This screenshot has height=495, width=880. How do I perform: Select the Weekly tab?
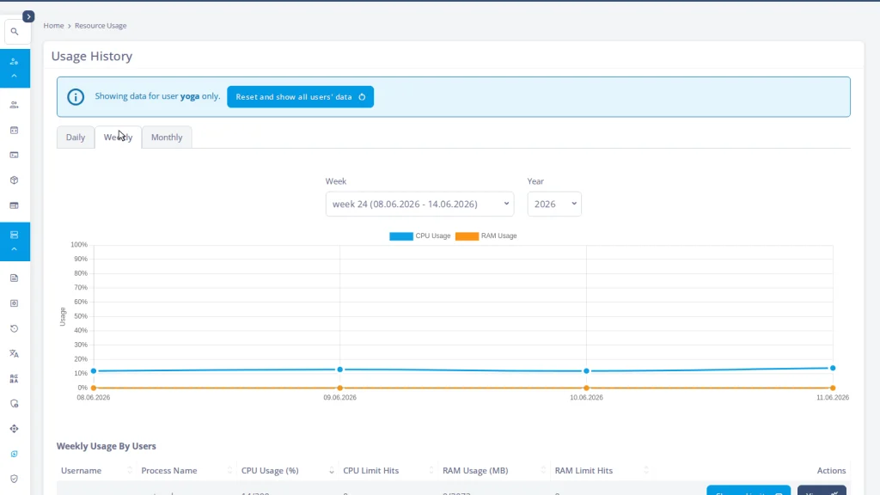118,137
